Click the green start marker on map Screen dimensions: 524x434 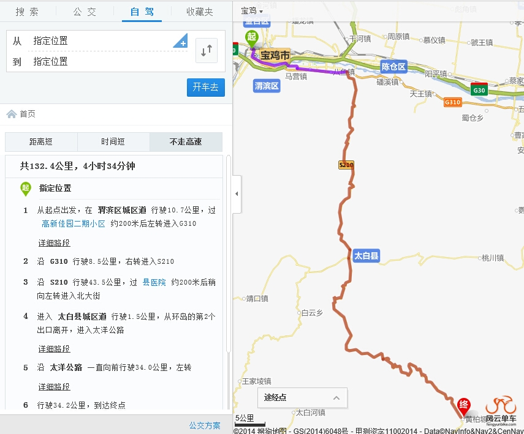click(x=251, y=38)
